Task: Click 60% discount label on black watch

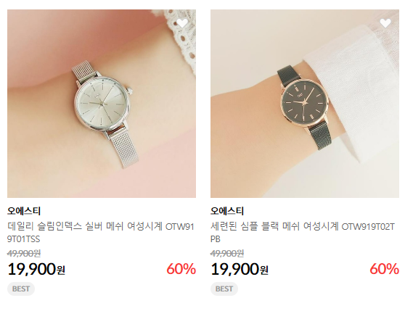Action: pos(384,269)
